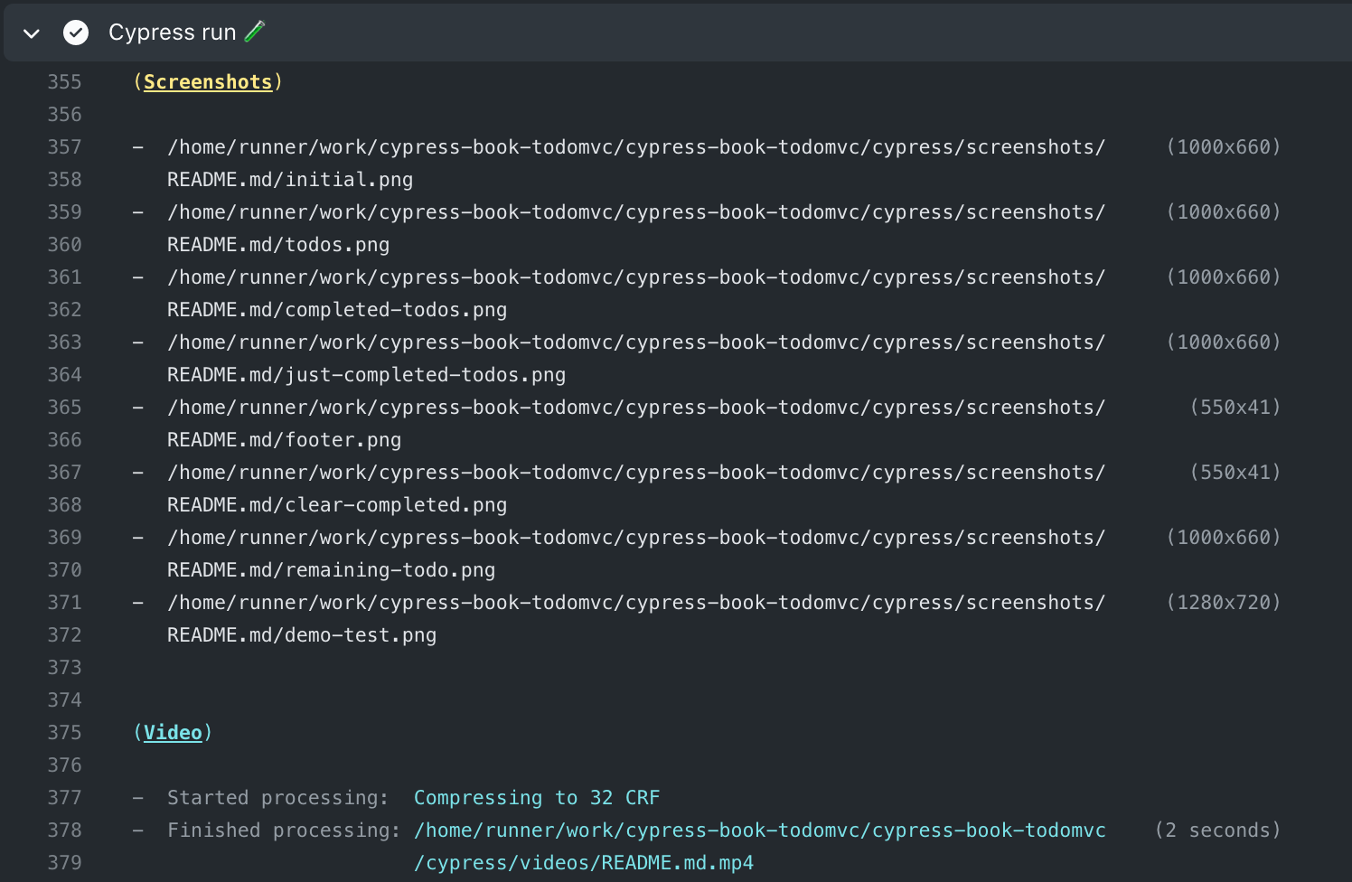Open the Video heading on line 375

[x=173, y=733]
